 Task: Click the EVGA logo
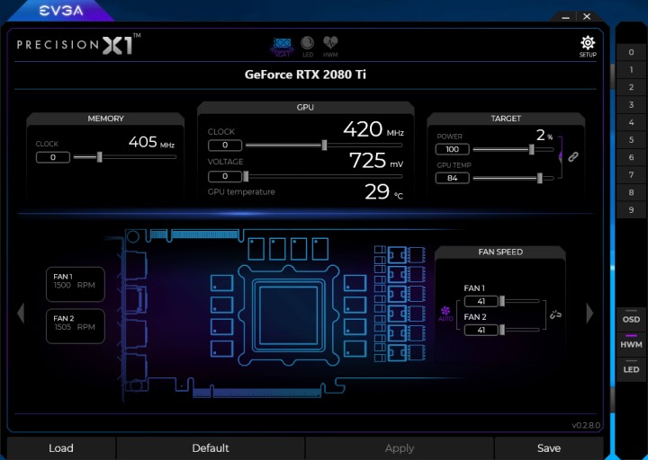(x=61, y=11)
